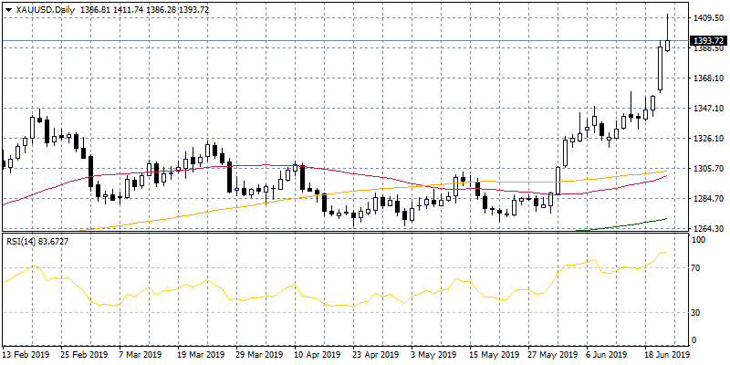Select the current price label 1393.72
The width and height of the screenshot is (730, 365).
tap(708, 40)
